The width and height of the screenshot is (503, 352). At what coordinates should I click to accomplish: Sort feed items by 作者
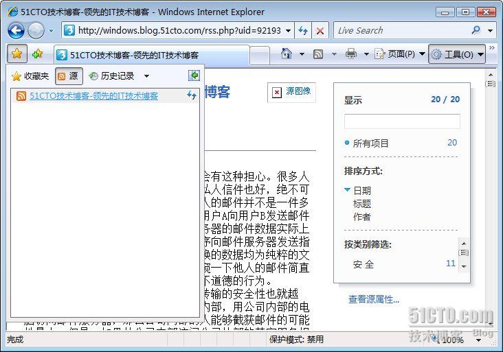tap(362, 217)
